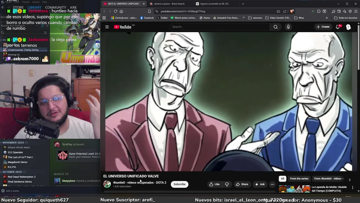Open the 'Watch anime online' bookmark
The width and height of the screenshot is (360, 203).
click(183, 18)
